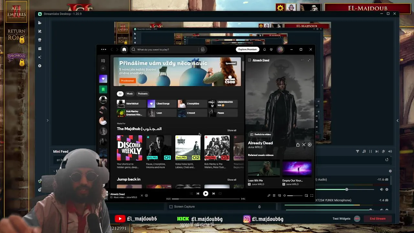The height and width of the screenshot is (233, 414).
Task: Open Valerieblud shortcut tile
Action: click(131, 104)
